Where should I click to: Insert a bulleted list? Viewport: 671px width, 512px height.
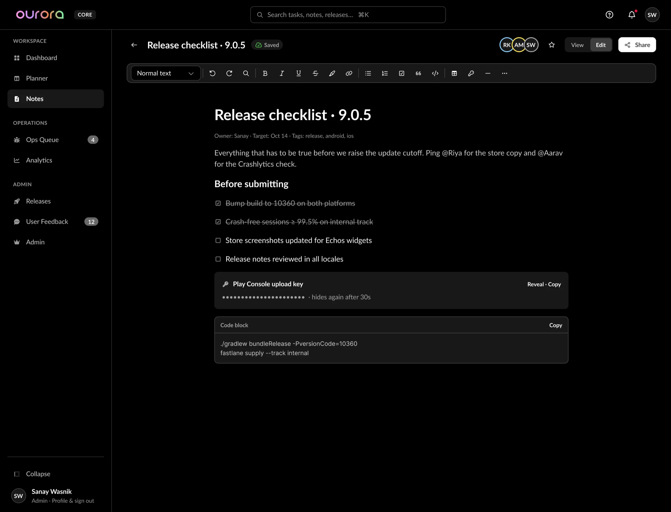pyautogui.click(x=368, y=73)
